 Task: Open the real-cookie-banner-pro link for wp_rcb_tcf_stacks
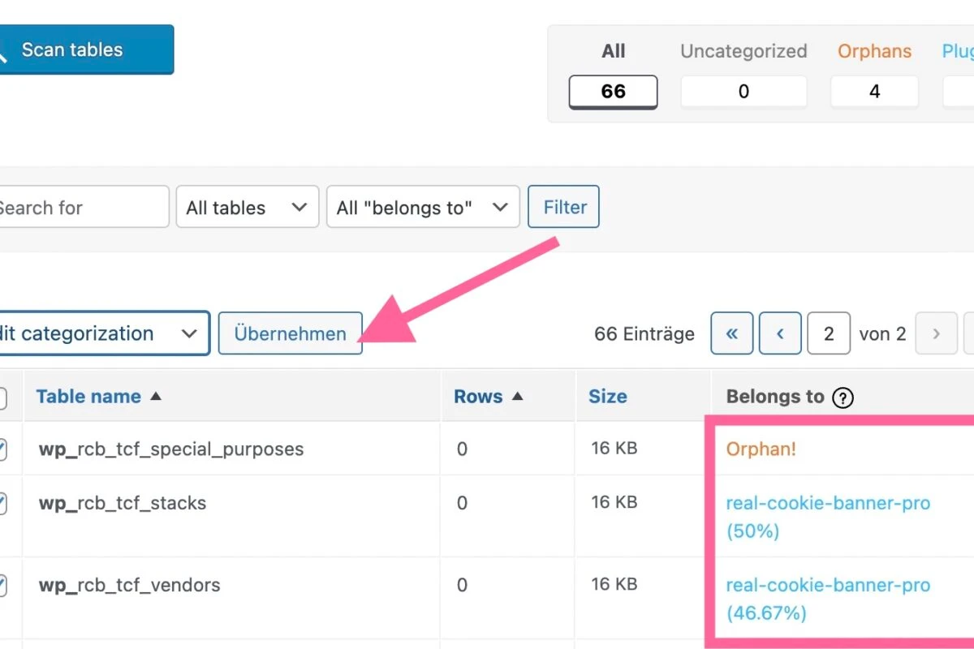tap(828, 503)
